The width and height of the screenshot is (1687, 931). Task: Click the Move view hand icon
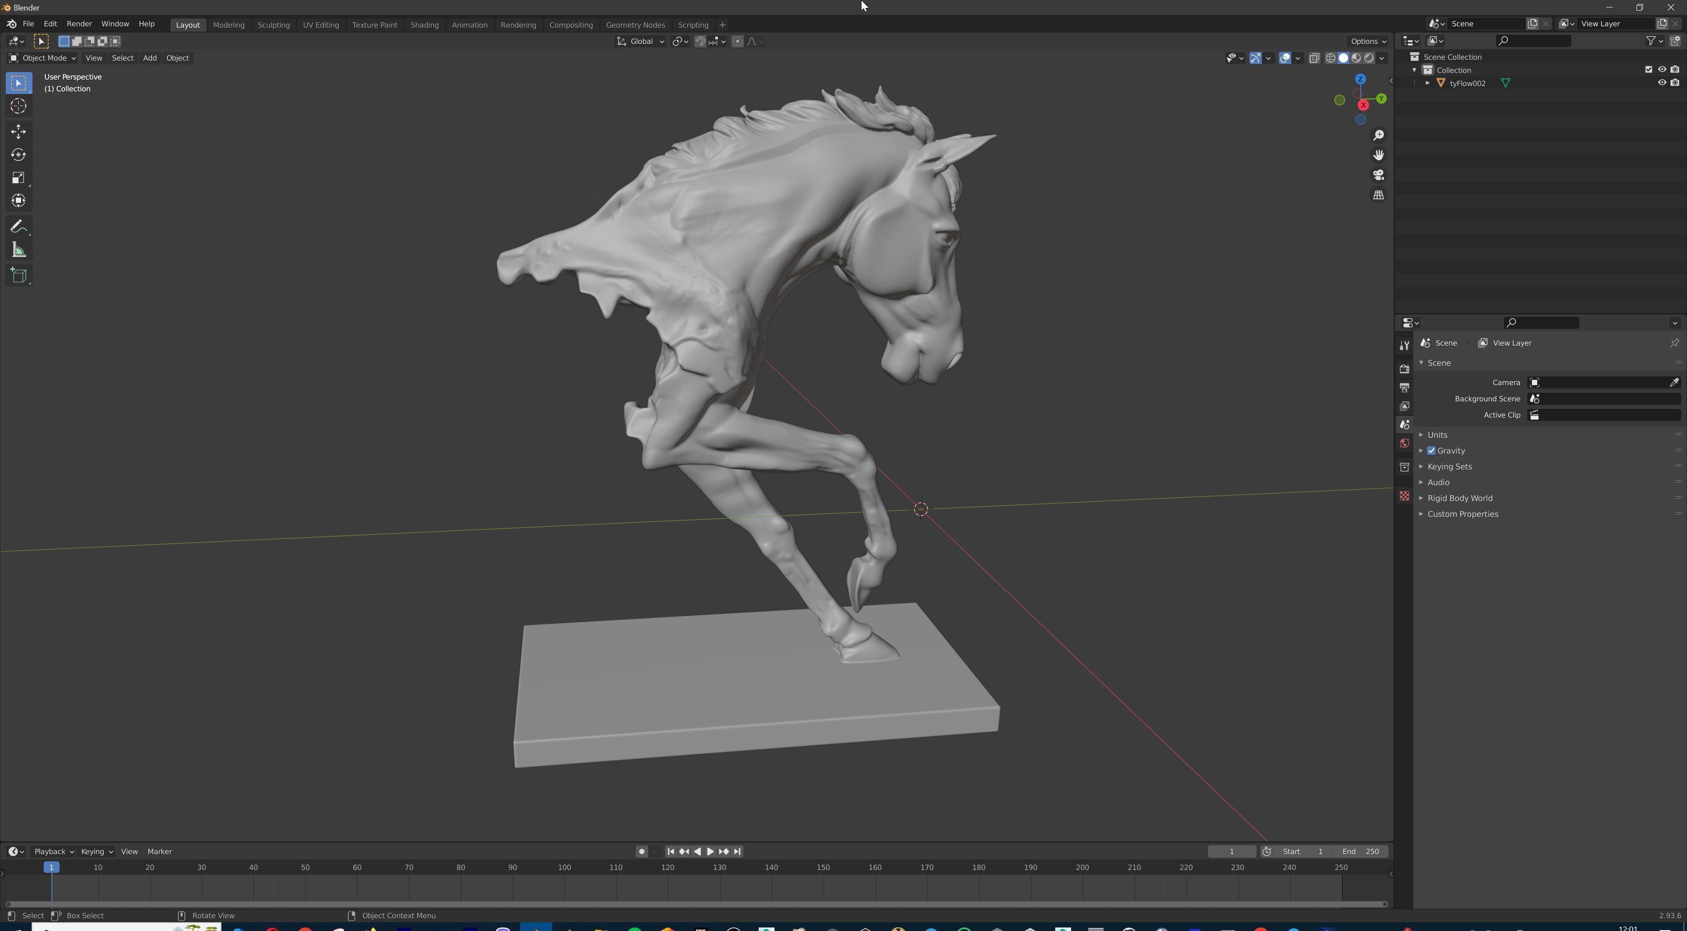(x=1379, y=155)
